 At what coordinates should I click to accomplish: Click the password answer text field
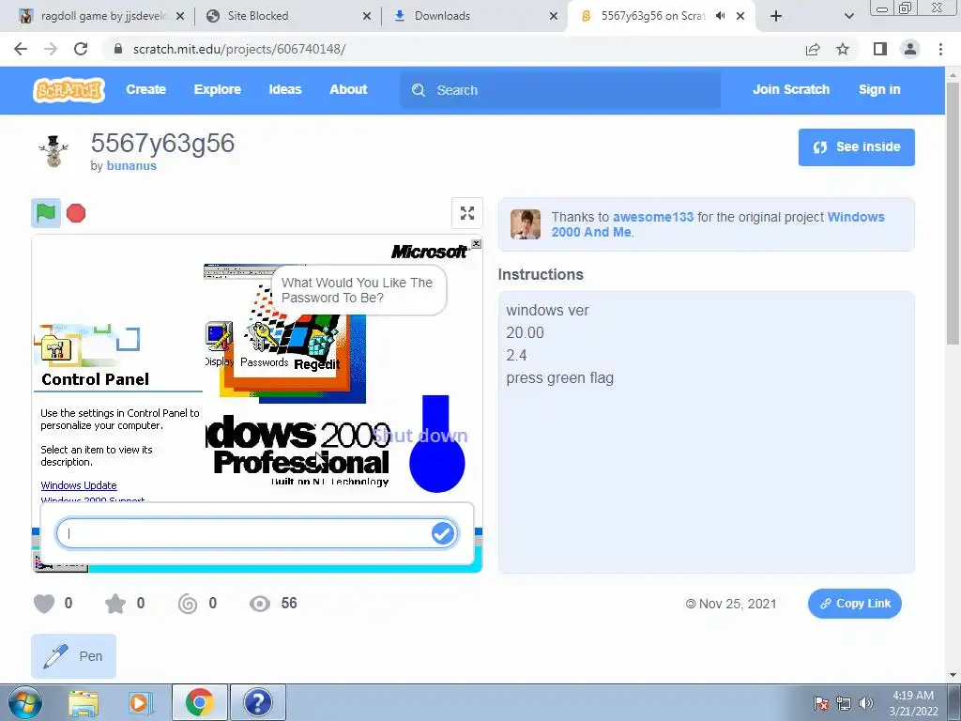(x=257, y=533)
